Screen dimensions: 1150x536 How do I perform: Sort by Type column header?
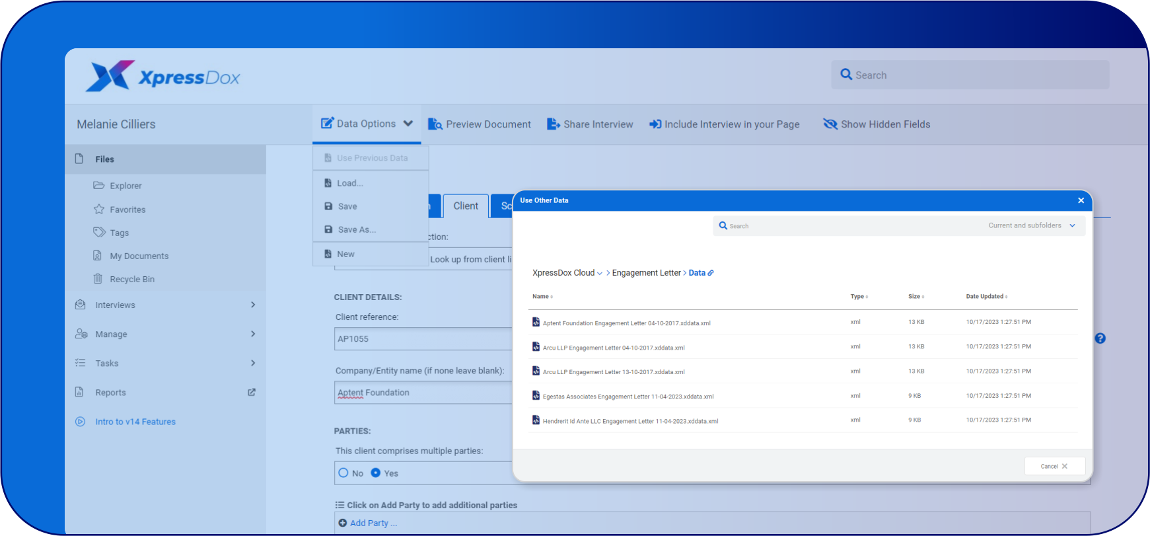pyautogui.click(x=859, y=296)
